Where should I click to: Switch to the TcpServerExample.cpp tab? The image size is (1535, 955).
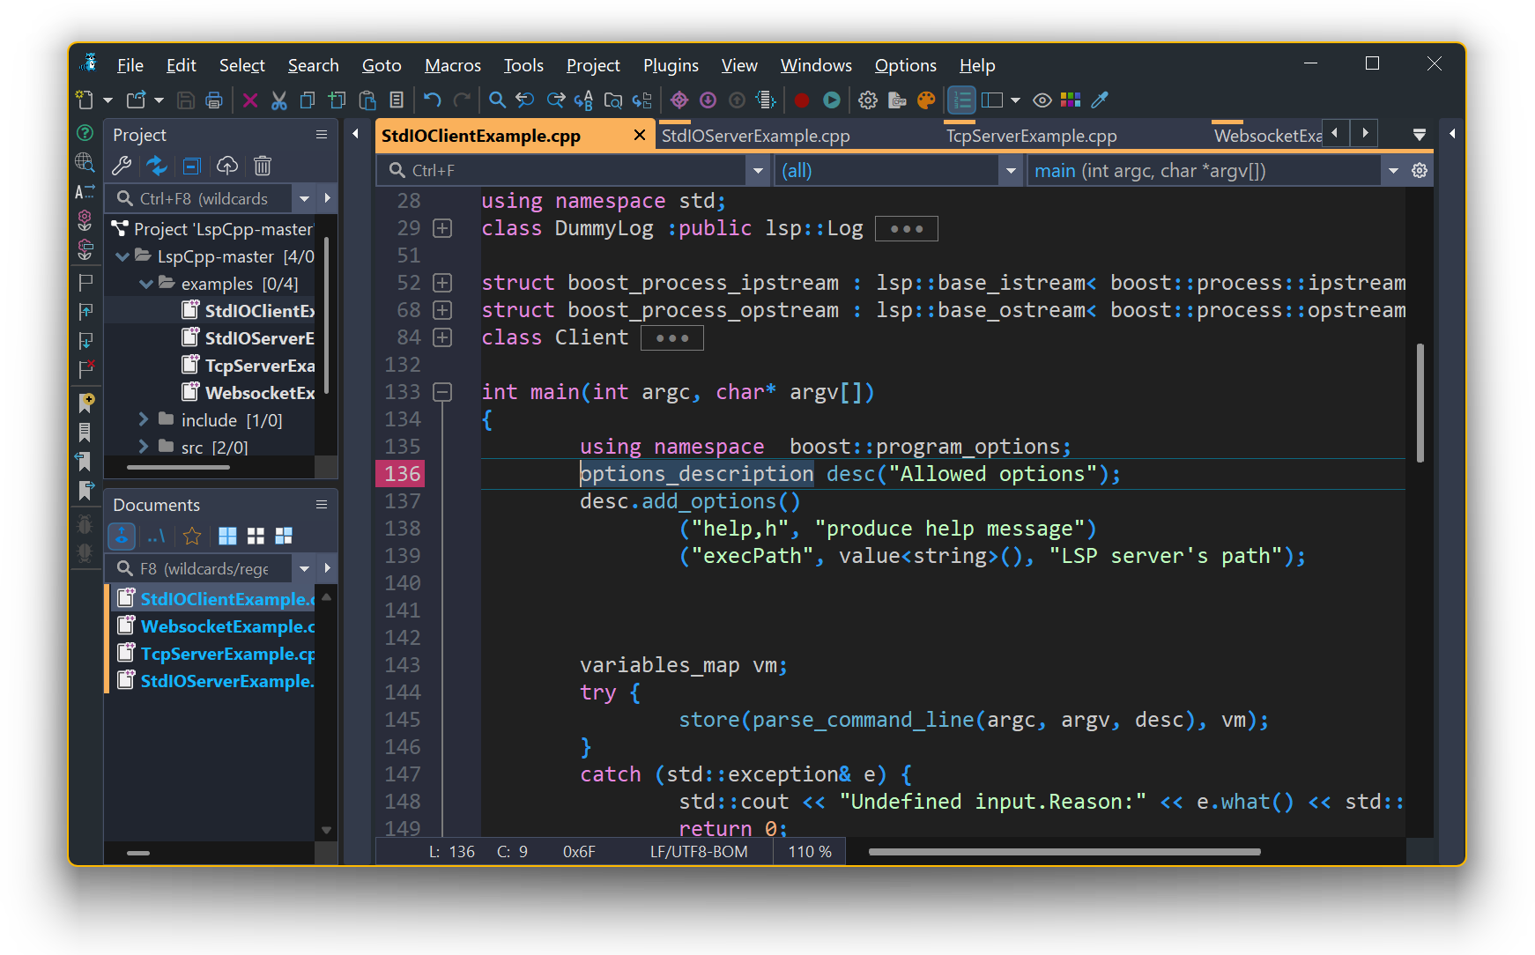1031,135
